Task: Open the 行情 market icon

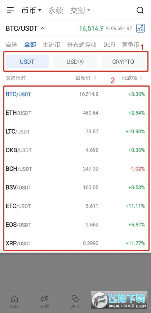Action: coord(45,302)
